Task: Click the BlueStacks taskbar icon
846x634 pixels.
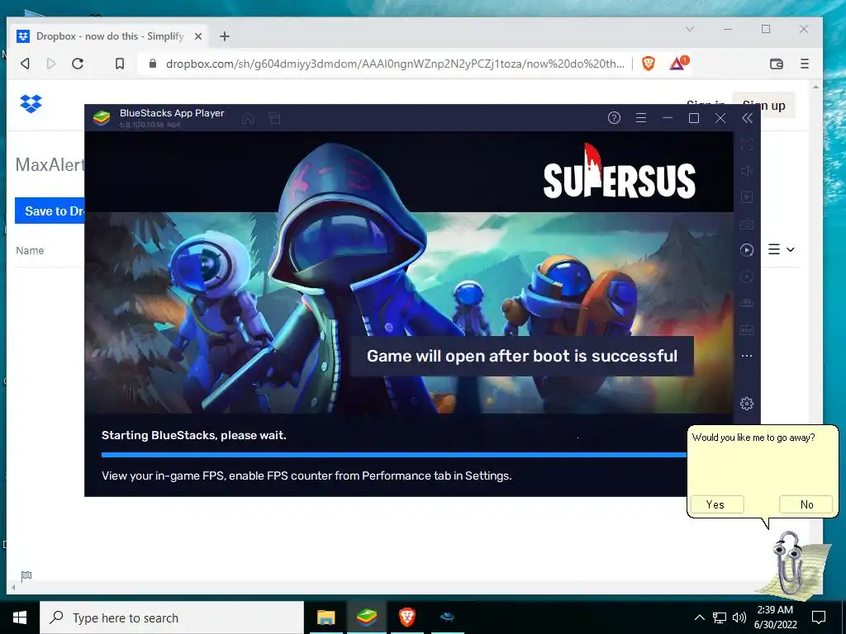Action: pos(367,617)
